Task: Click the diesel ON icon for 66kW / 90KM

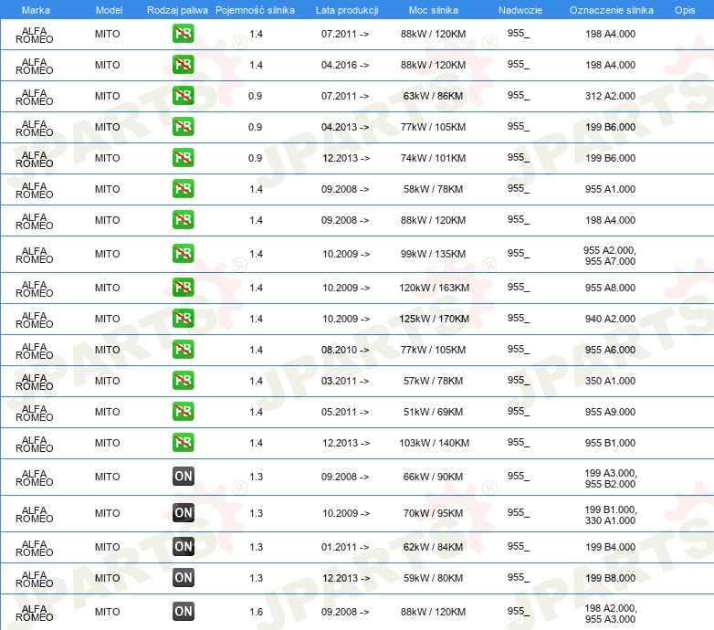Action: (183, 476)
